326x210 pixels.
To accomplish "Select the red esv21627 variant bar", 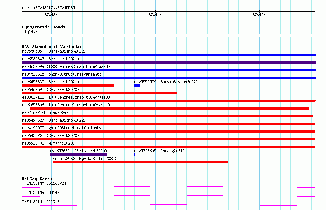I will coord(167,116).
